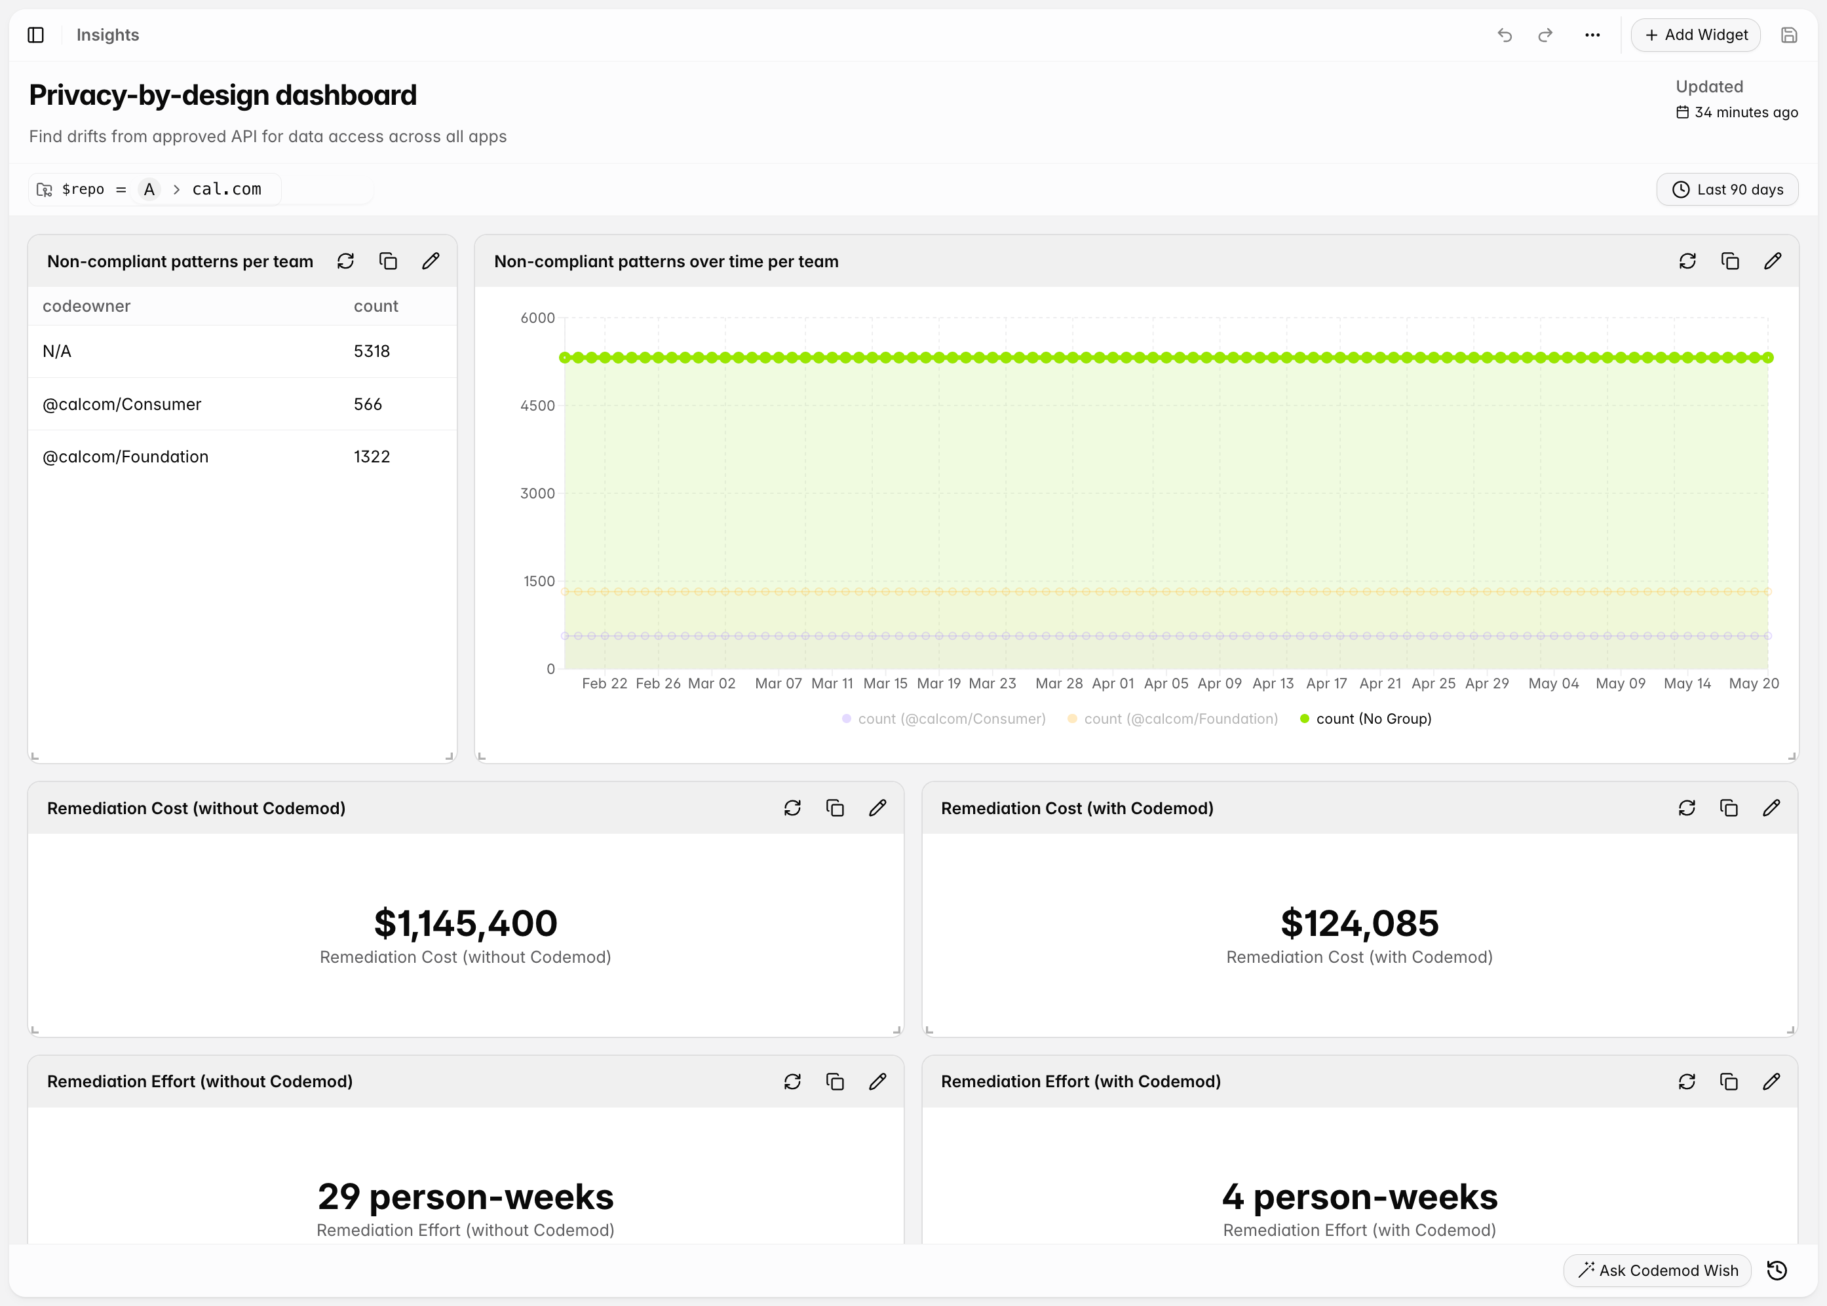
Task: Duplicate Non-compliant patterns over time widget
Action: (x=1729, y=261)
